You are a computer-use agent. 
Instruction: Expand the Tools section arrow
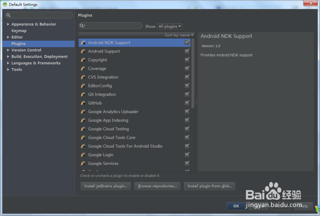(x=8, y=69)
